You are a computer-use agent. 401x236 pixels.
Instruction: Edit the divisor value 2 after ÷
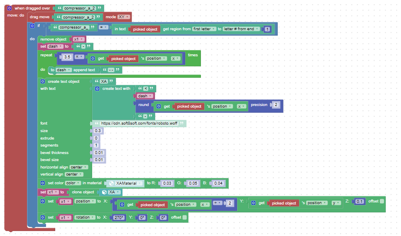(x=230, y=203)
